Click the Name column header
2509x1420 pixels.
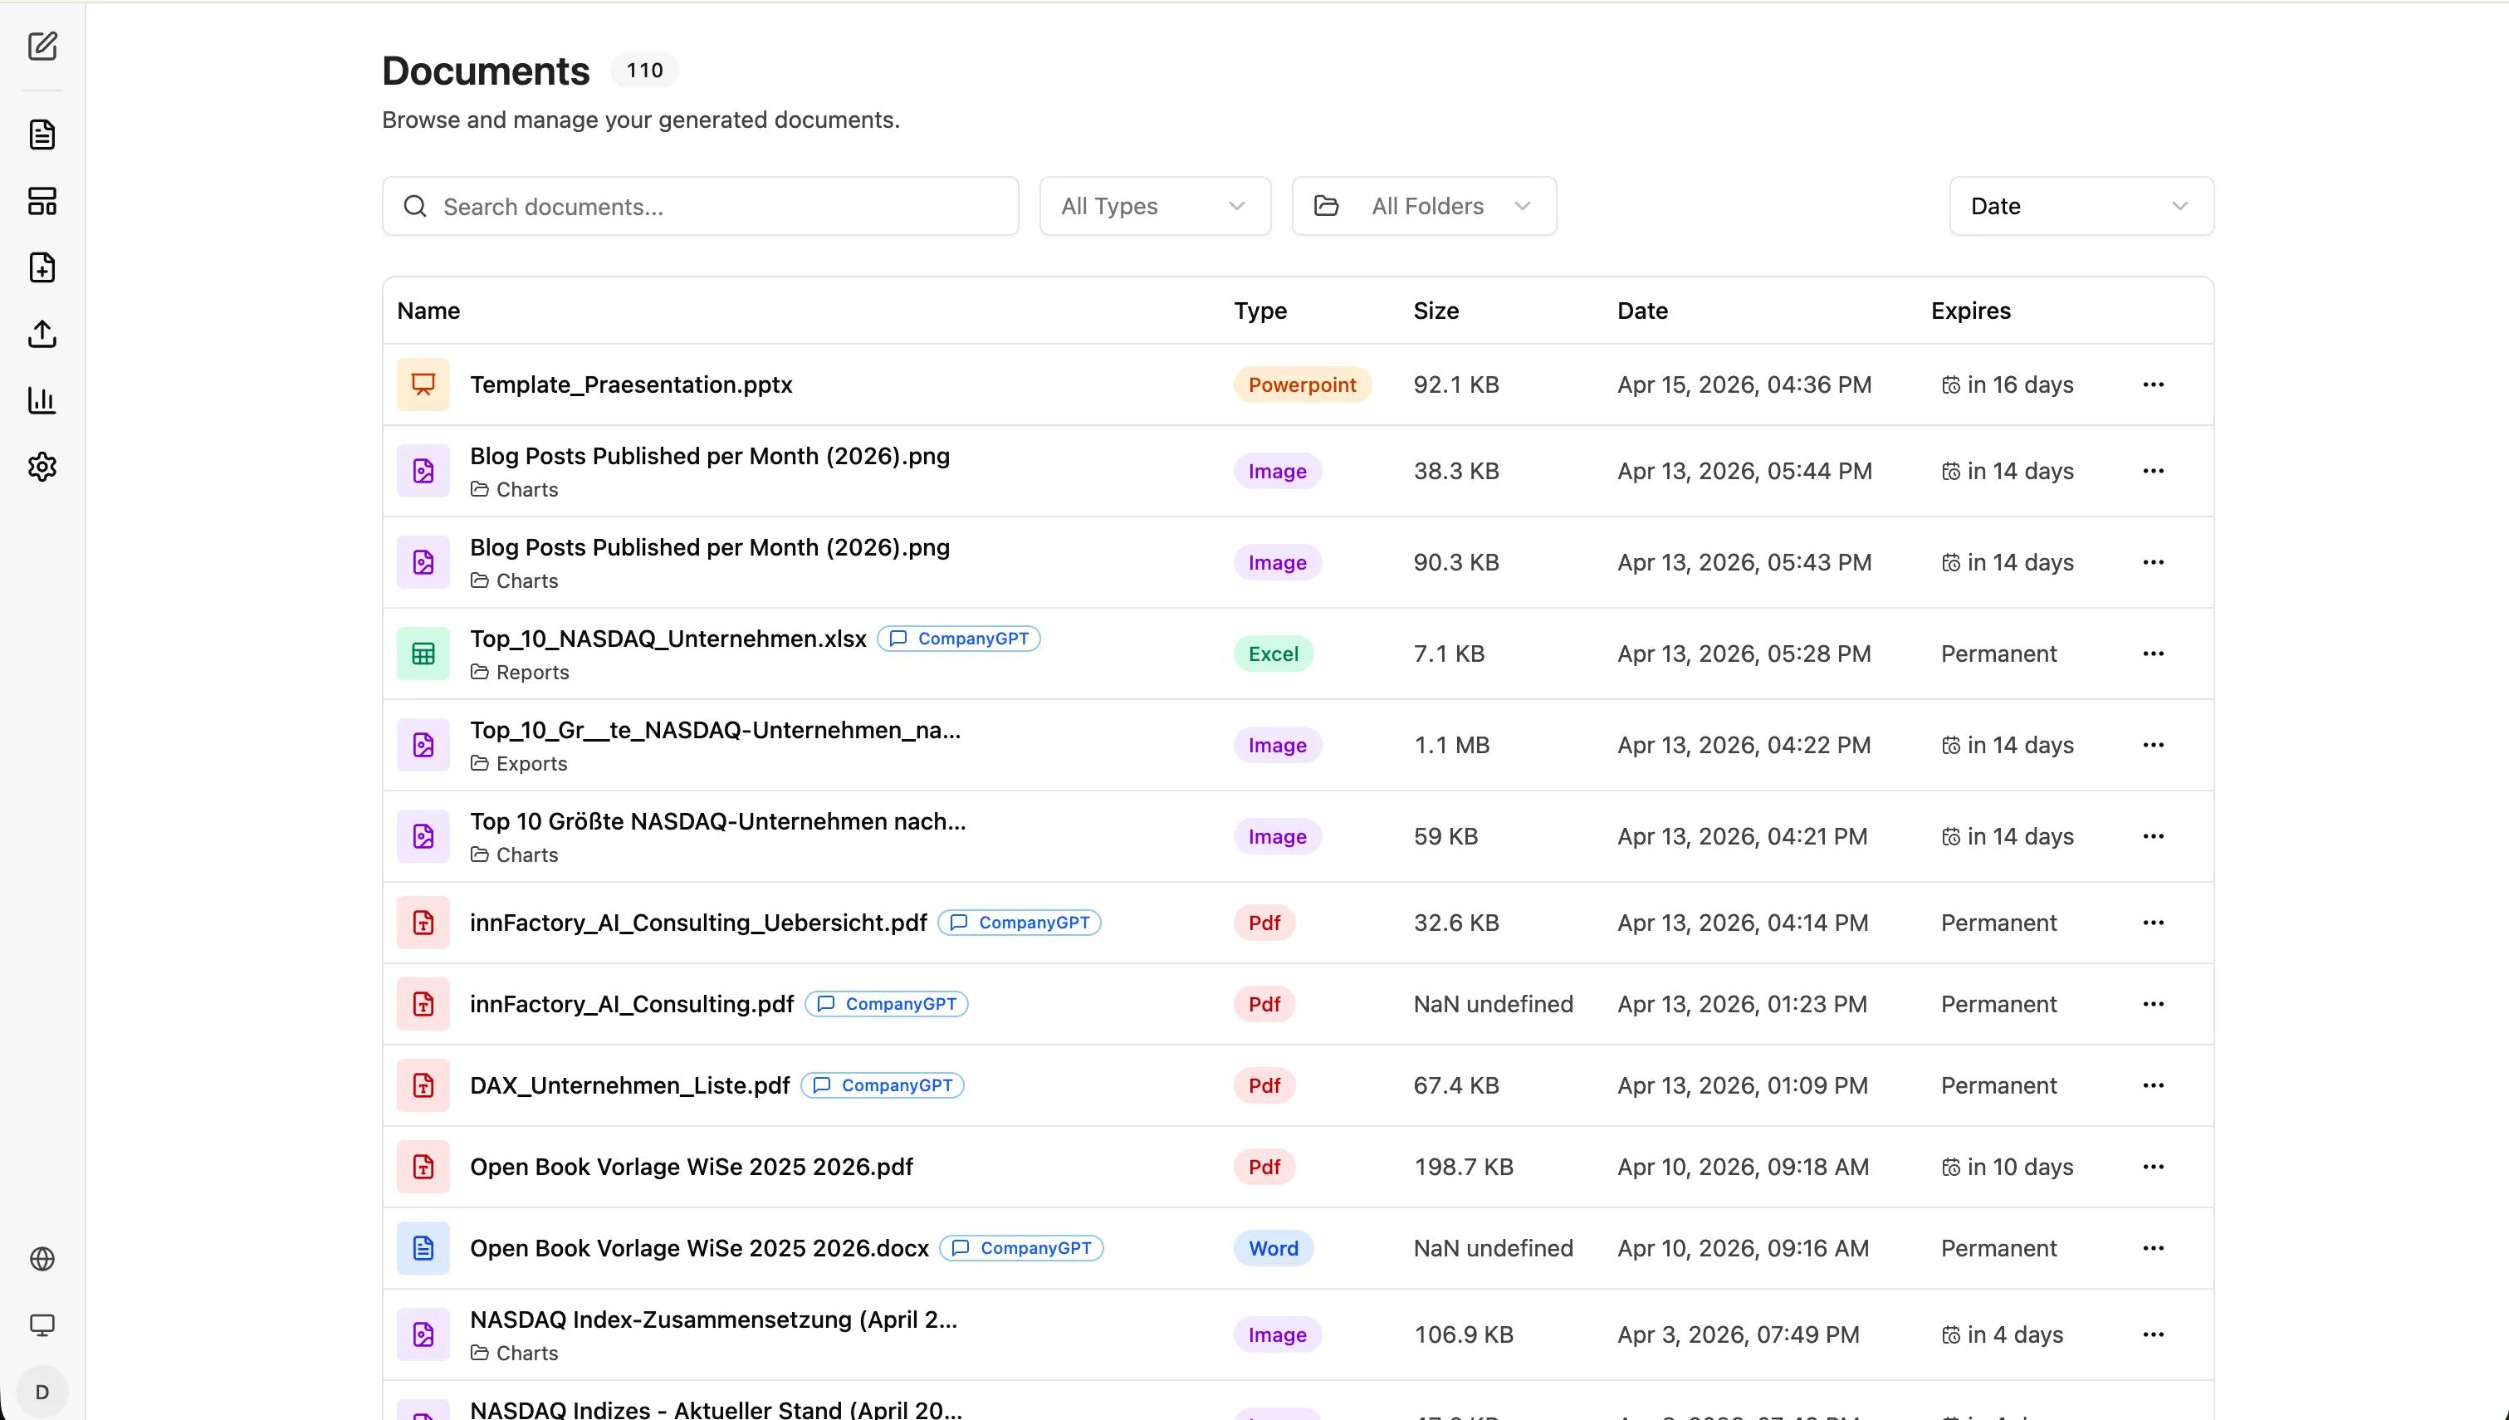click(x=429, y=311)
